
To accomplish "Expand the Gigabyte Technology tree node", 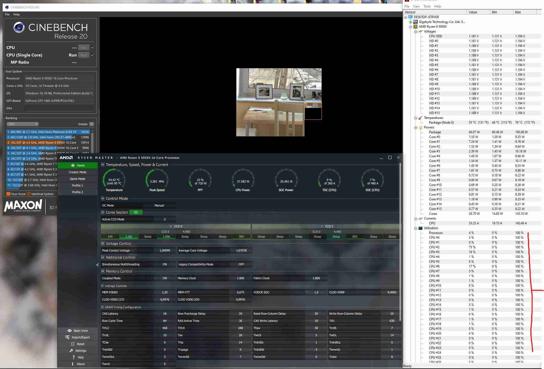I will tap(411, 22).
